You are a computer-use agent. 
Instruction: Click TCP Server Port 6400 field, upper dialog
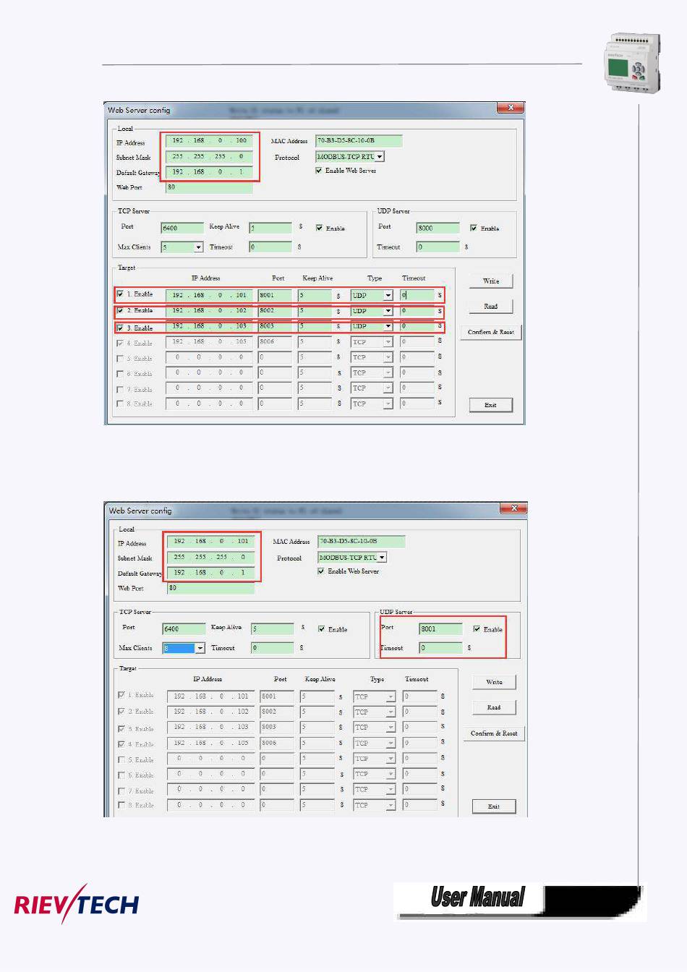[182, 228]
